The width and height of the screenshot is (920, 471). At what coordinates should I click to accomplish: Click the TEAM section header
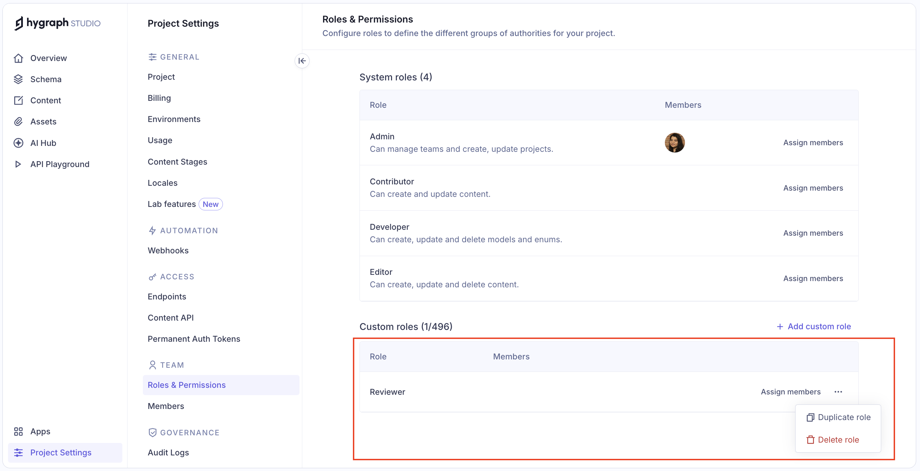166,365
